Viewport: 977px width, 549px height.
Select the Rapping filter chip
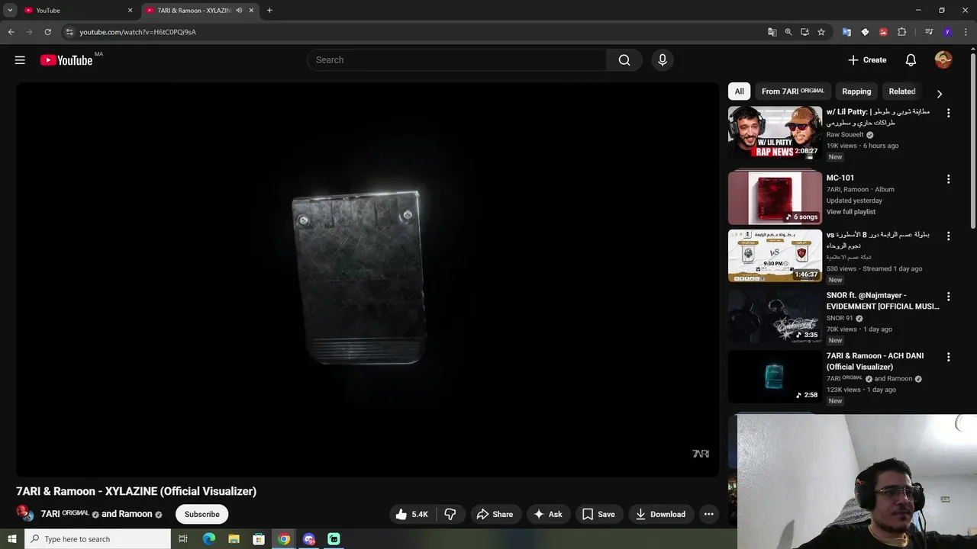pos(856,91)
